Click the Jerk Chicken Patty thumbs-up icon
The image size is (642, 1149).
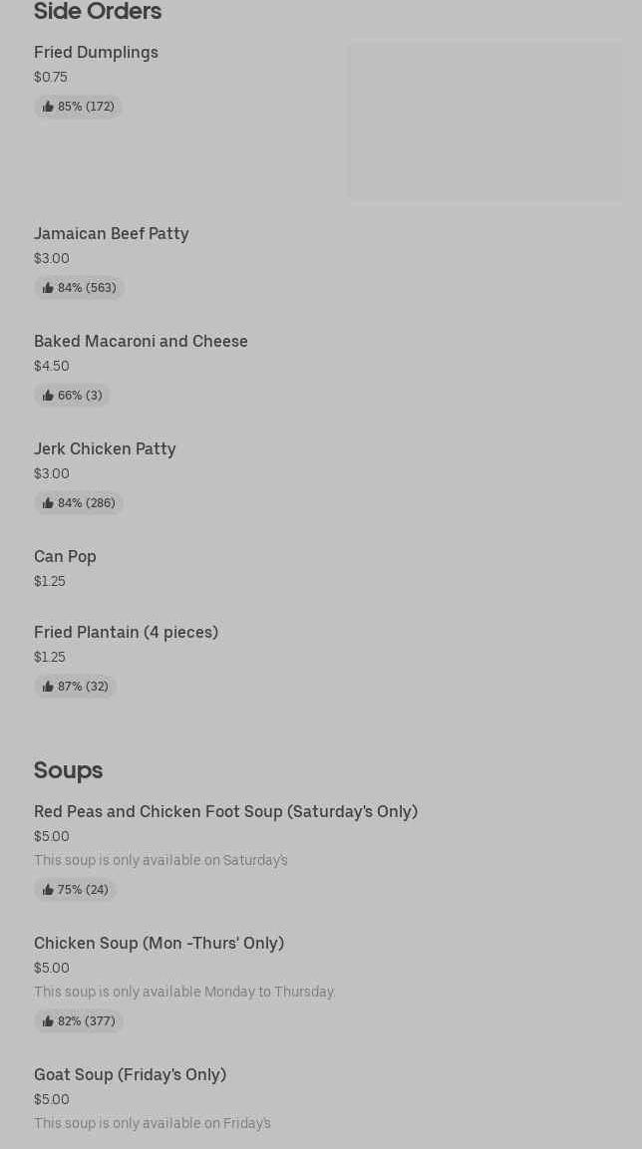pyautogui.click(x=48, y=503)
